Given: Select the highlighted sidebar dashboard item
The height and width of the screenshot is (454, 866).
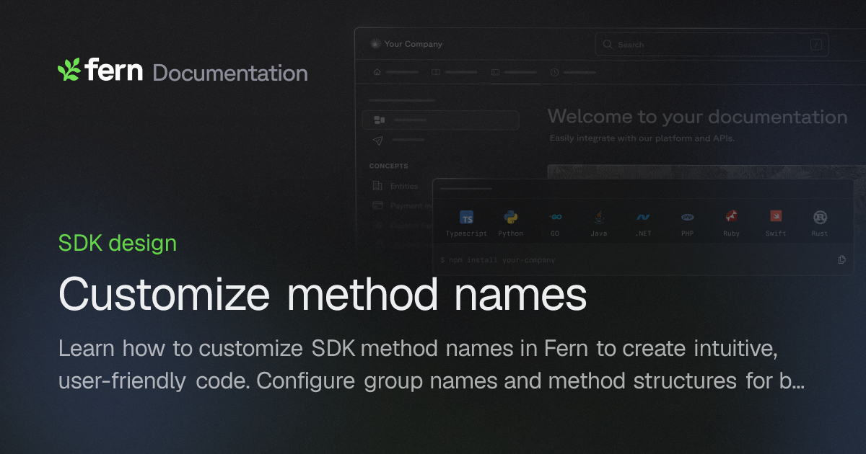Looking at the screenshot, I should [440, 120].
